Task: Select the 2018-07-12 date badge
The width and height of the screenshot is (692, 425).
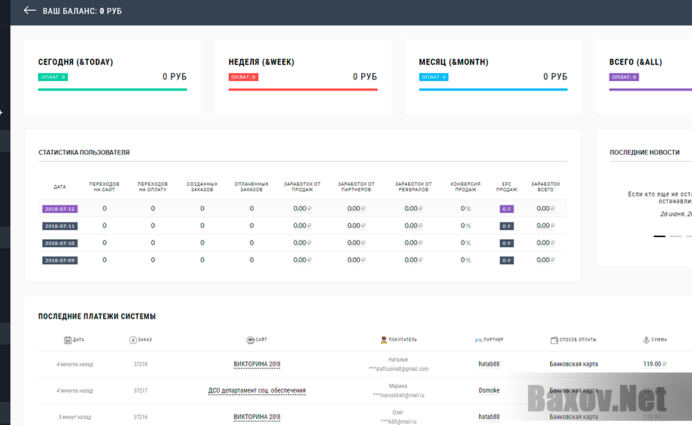Action: (x=60, y=209)
